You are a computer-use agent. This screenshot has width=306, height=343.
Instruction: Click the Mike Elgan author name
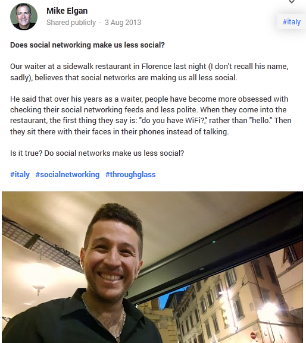click(x=67, y=11)
